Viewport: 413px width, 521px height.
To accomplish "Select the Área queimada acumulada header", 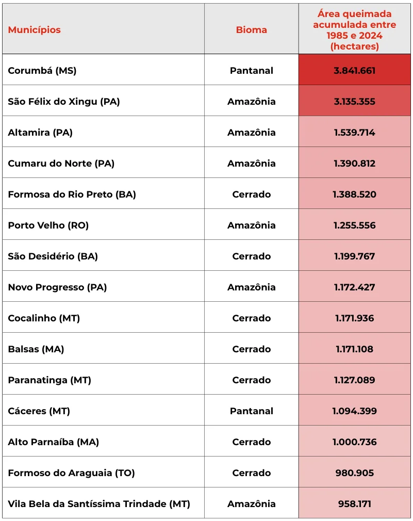I will click(355, 29).
